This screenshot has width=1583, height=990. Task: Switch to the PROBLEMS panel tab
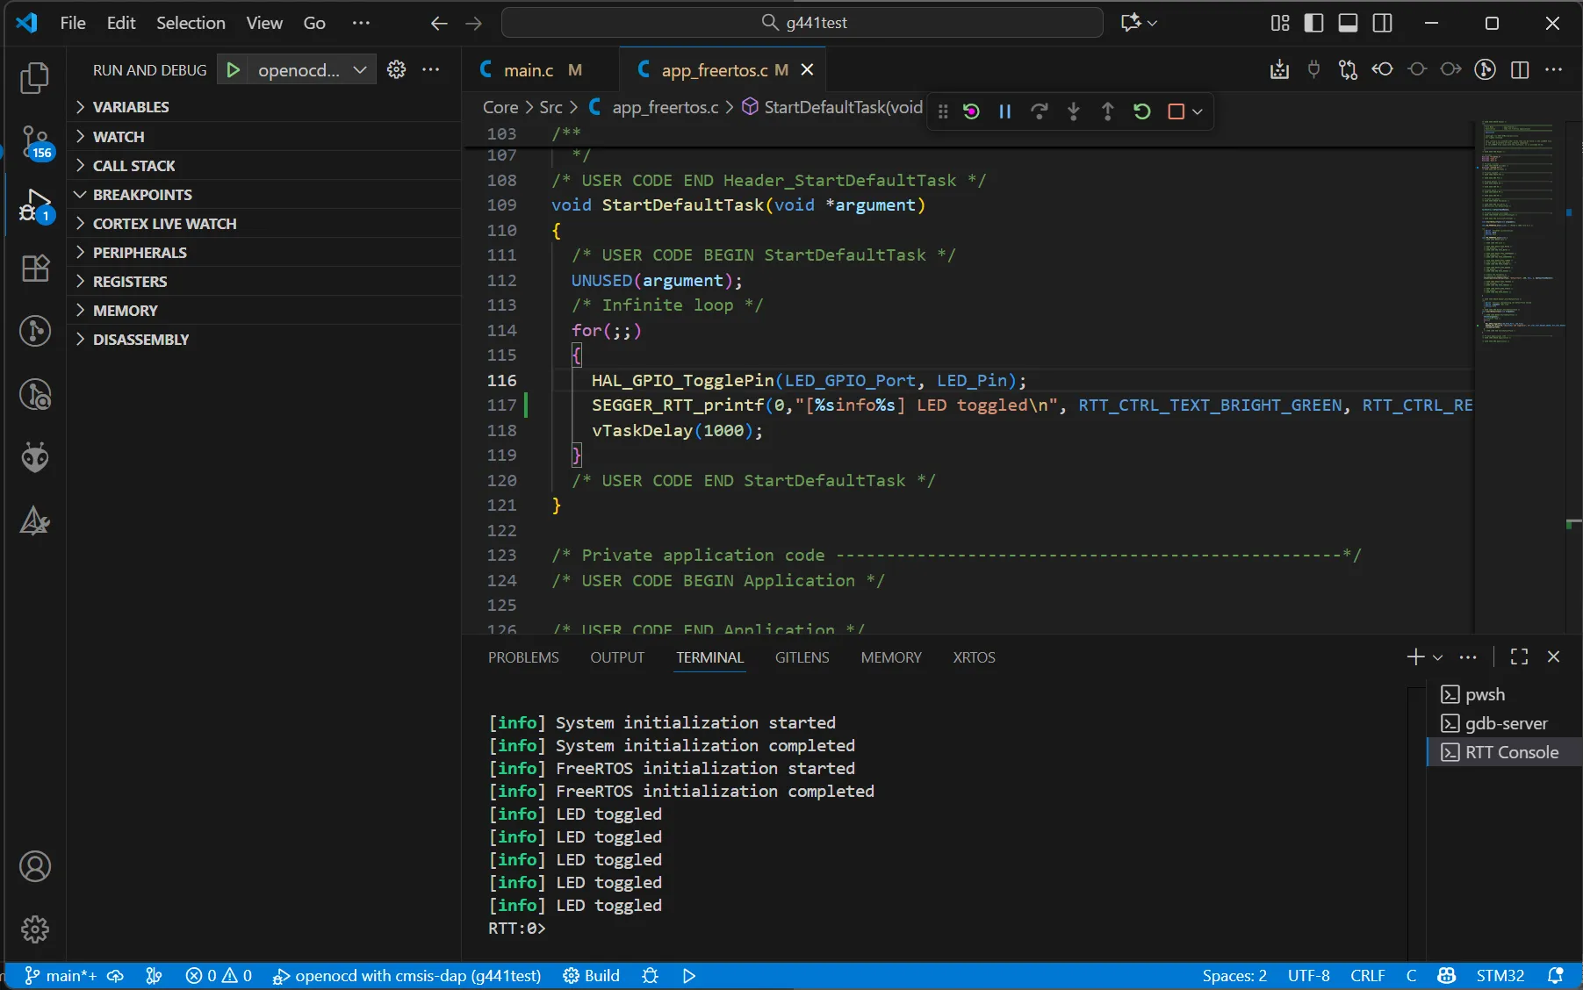tap(523, 657)
